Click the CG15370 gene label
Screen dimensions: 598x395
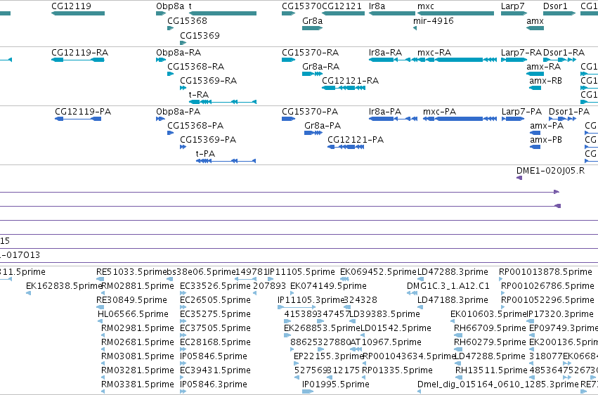click(301, 6)
